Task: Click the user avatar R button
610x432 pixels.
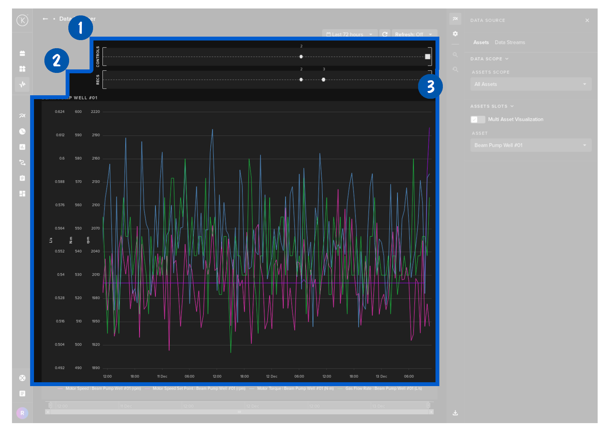Action: coord(22,413)
